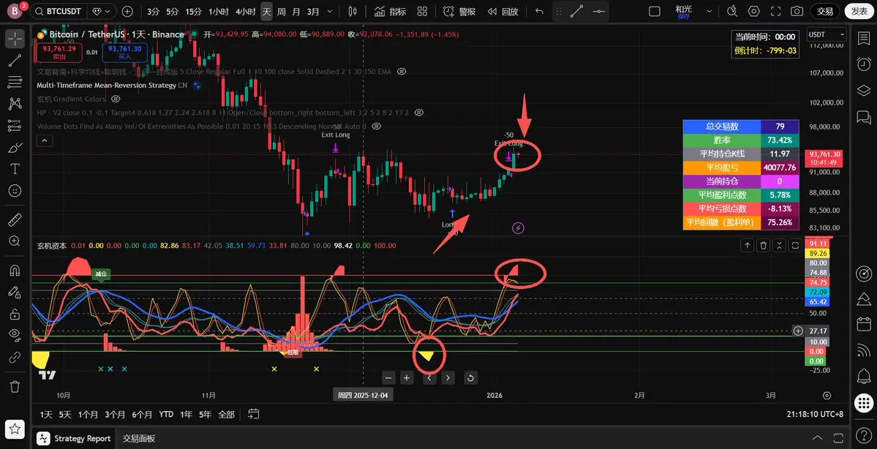Select the text annotation tool
This screenshot has height=449, width=877.
(15, 169)
